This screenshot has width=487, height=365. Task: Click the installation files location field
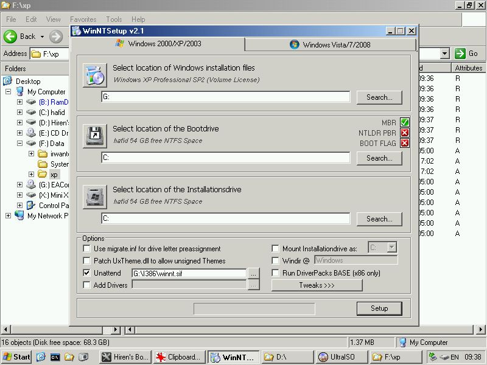pyautogui.click(x=226, y=97)
